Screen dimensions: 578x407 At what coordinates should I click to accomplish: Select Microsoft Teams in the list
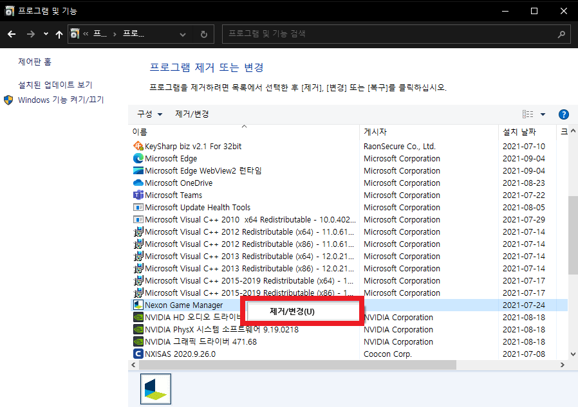[x=174, y=195]
